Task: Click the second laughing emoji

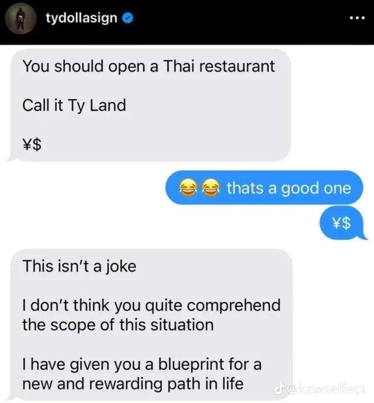Action: (210, 188)
